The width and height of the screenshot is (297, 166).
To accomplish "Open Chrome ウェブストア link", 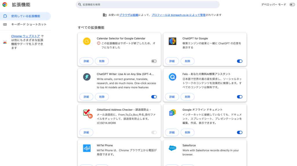I will pos(26,36).
